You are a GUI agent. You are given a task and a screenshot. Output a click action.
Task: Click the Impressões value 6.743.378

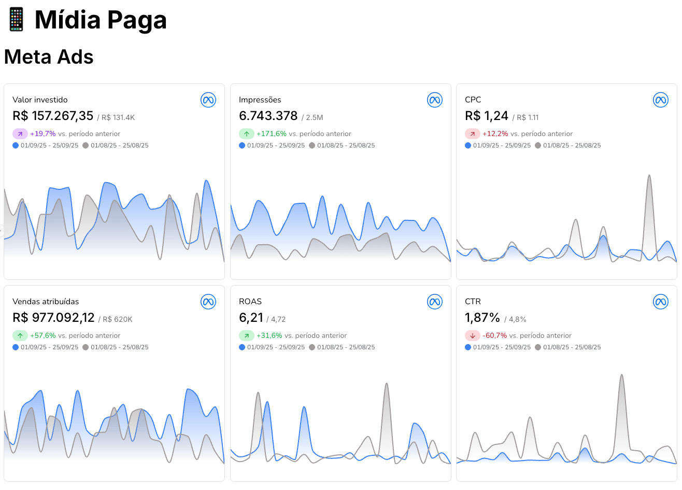pos(268,116)
